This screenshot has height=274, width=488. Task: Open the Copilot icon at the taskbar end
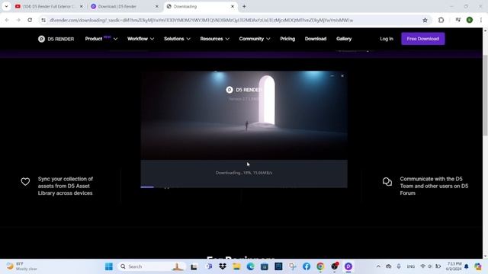coord(478,266)
